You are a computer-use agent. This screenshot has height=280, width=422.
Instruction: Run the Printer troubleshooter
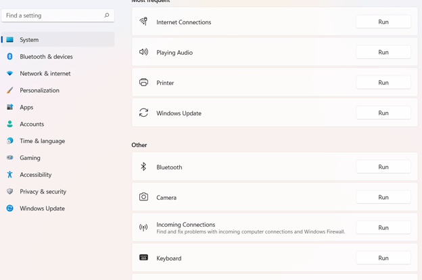[x=383, y=83]
